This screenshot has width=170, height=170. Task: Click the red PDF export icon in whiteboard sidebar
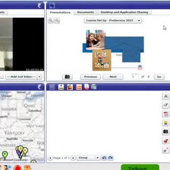click(x=166, y=114)
